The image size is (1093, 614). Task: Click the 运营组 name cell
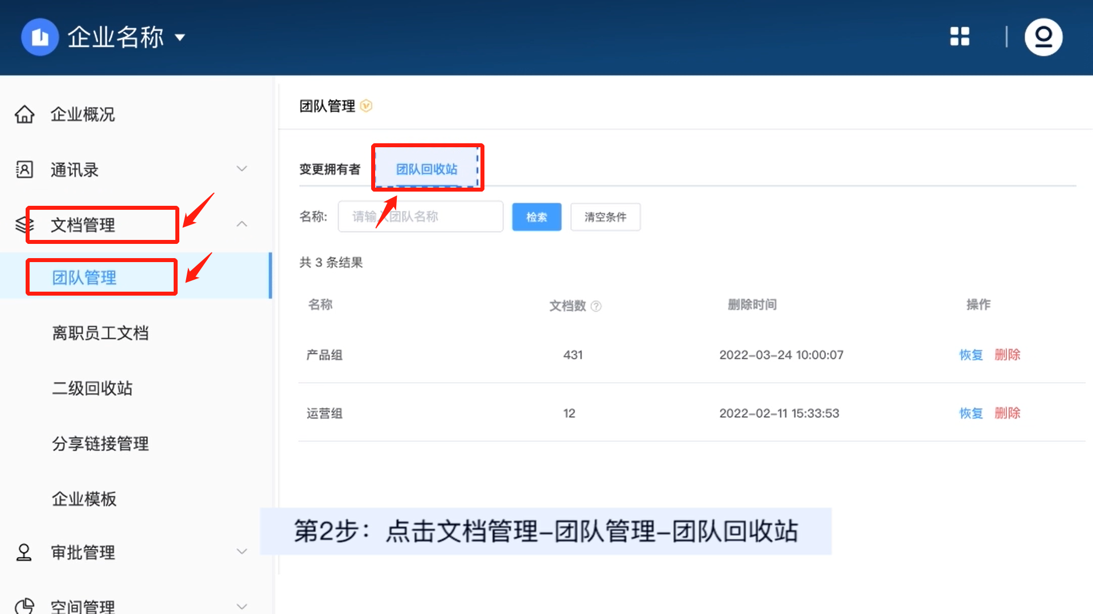pyautogui.click(x=324, y=413)
